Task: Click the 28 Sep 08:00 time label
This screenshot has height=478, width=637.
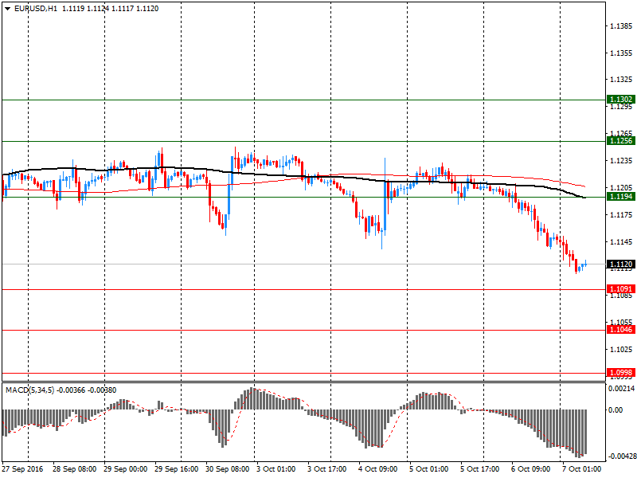Action: pos(74,469)
